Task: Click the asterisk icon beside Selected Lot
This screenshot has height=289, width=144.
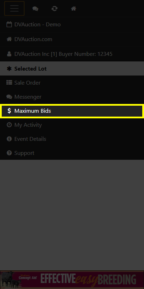Action: (x=9, y=68)
